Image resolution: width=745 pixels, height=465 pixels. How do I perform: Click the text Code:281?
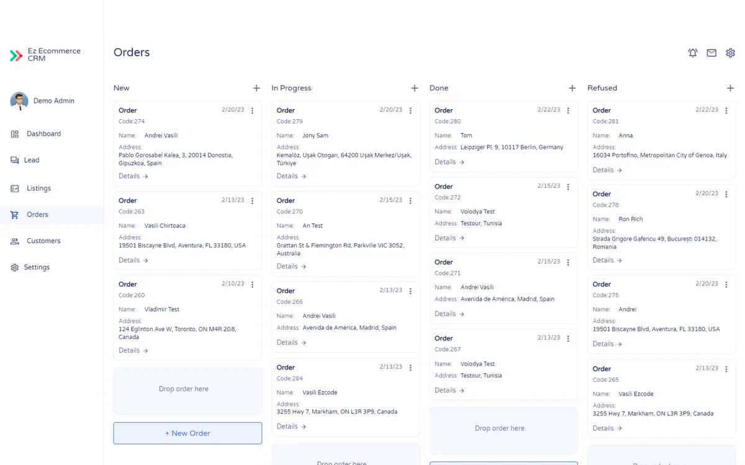(606, 122)
